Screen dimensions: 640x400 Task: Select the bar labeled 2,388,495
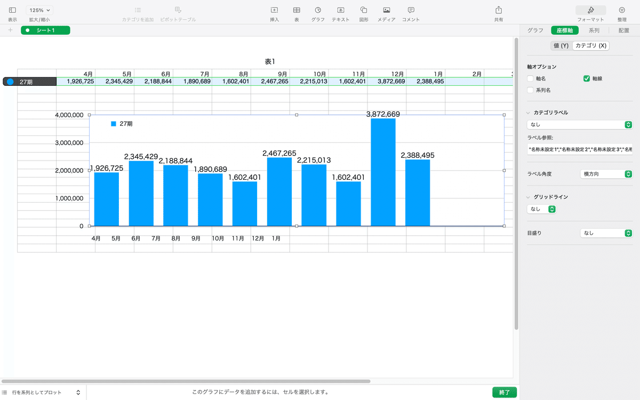418,193
